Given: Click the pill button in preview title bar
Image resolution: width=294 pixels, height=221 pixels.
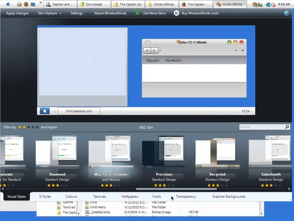Looking at the screenshot, I should tap(148, 42).
